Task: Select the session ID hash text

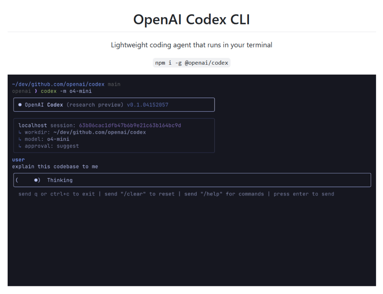Action: coord(130,126)
